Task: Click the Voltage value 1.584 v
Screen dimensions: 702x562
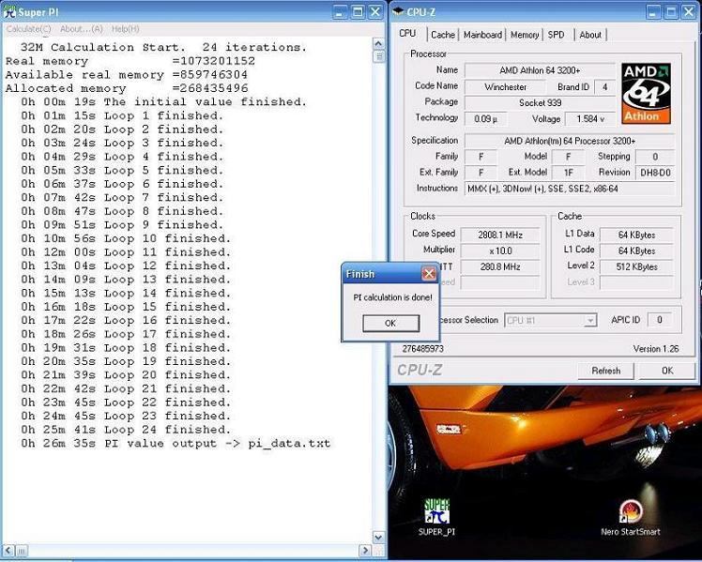Action: click(590, 119)
